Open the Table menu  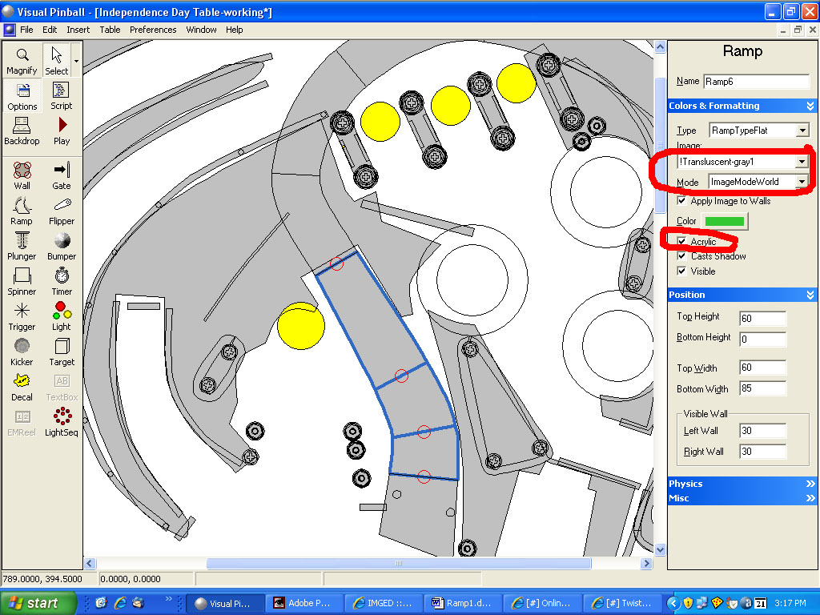[x=110, y=30]
